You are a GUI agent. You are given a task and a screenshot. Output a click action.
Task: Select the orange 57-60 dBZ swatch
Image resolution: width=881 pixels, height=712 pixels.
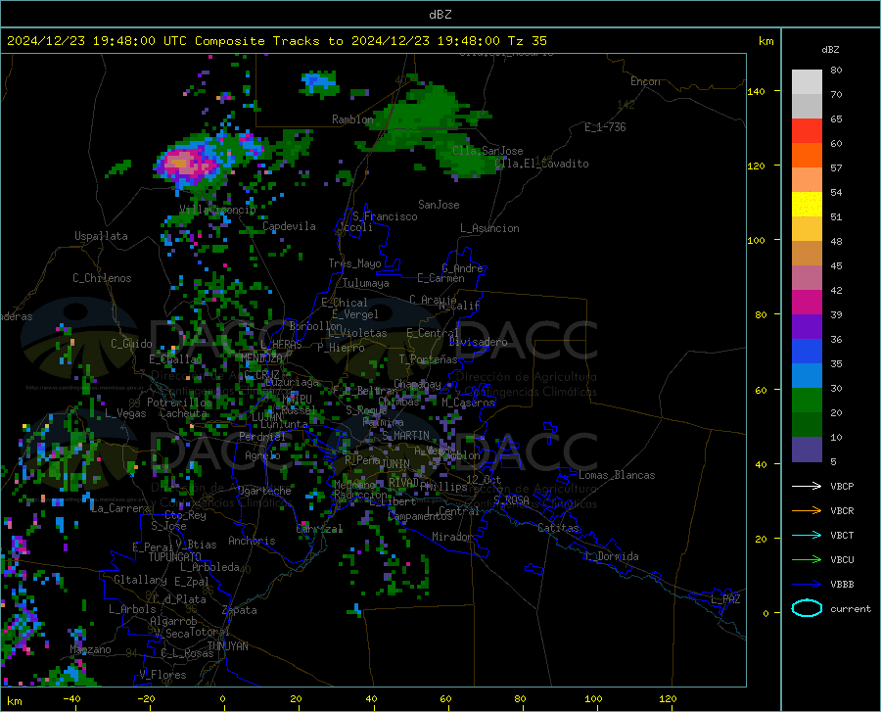coord(807,155)
